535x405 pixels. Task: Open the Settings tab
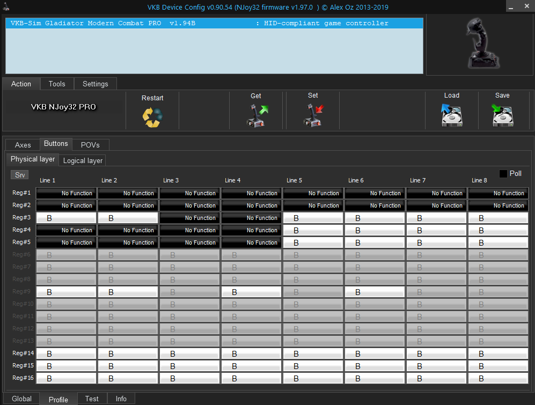coord(95,84)
